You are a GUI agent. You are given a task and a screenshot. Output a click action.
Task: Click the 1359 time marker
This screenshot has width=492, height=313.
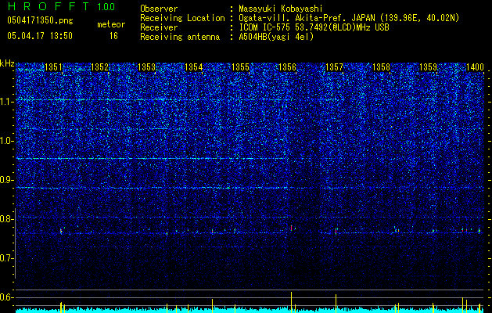point(429,67)
